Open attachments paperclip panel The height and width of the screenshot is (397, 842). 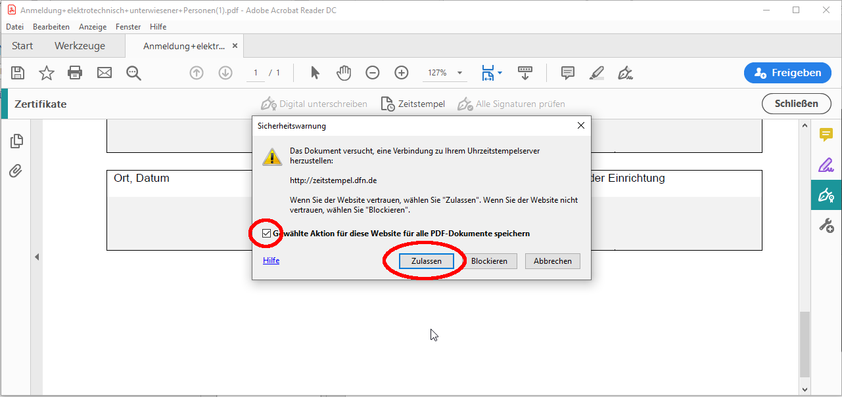coord(16,171)
